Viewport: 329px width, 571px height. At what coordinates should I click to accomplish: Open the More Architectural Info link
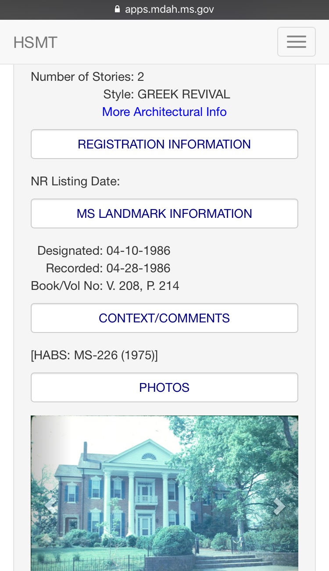[x=164, y=112]
